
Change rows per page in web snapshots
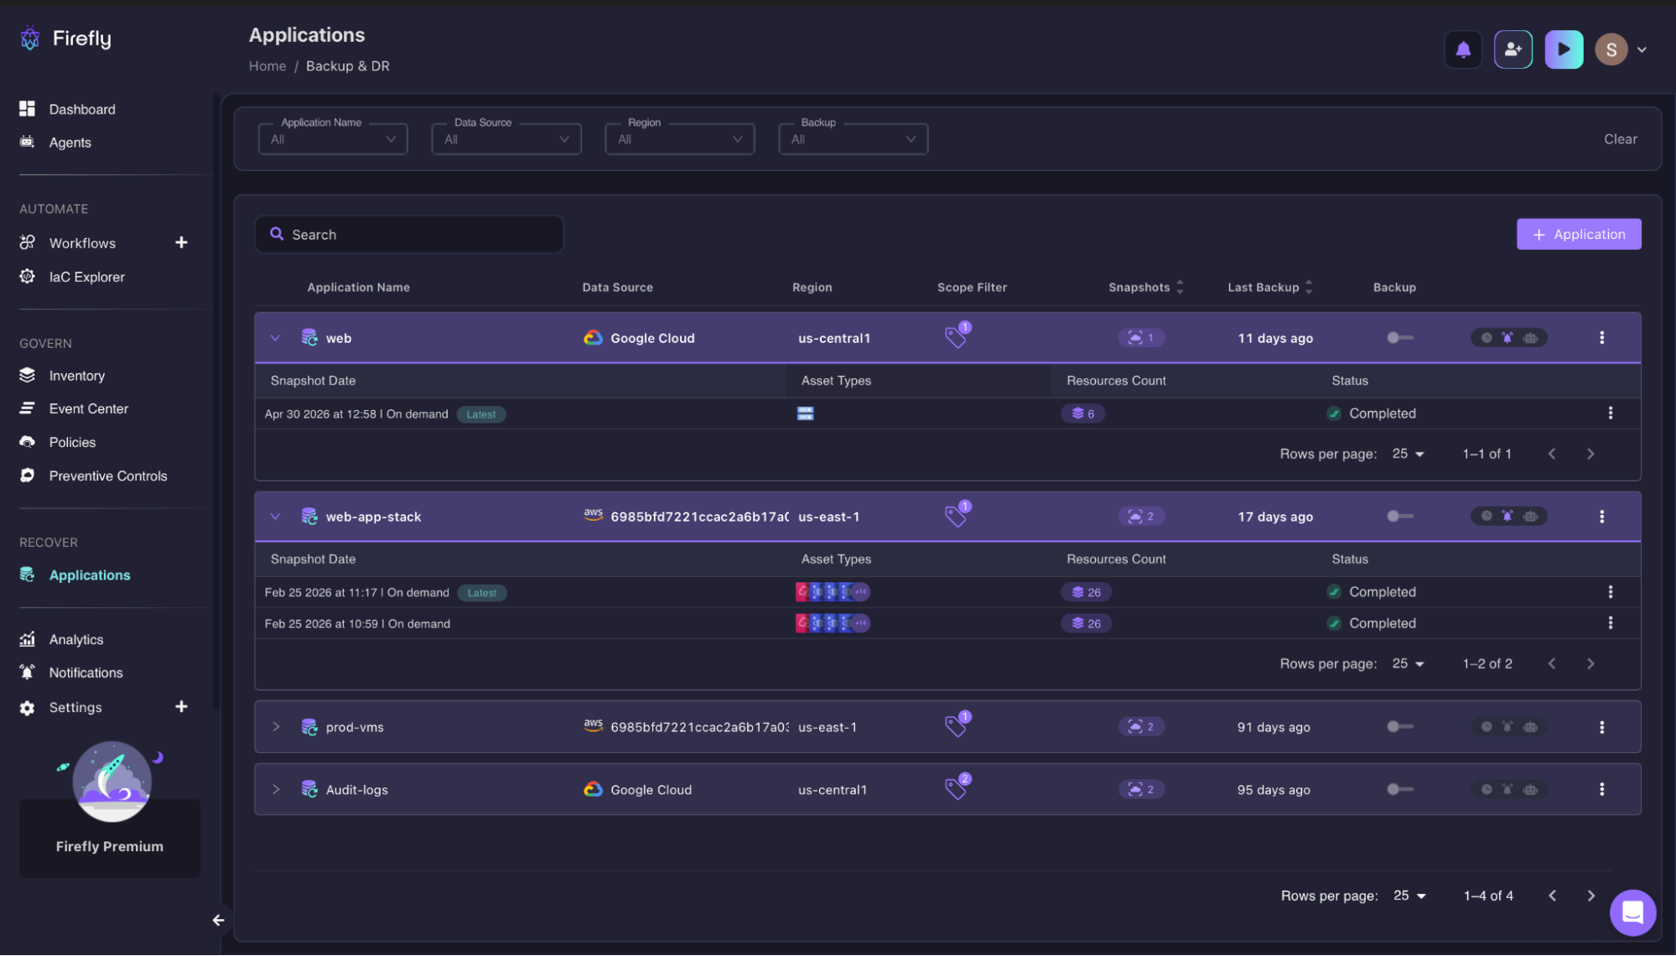point(1409,454)
